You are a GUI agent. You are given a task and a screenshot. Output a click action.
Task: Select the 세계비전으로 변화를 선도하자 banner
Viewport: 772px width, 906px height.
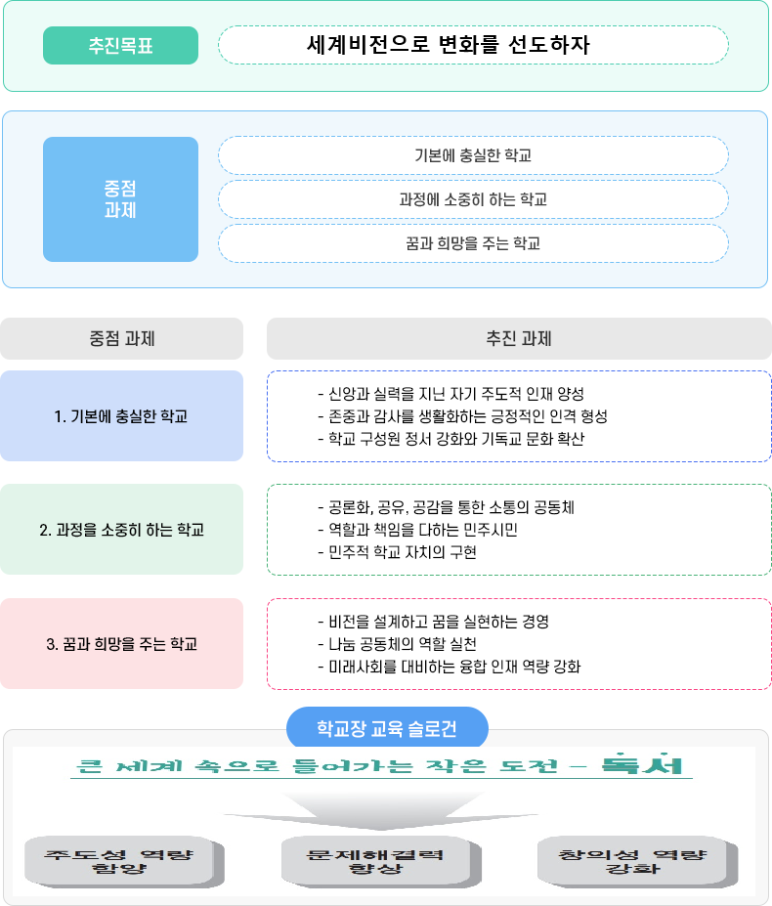pos(473,45)
